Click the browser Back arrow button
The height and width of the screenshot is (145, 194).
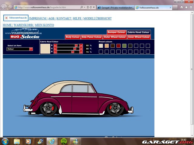[x=4, y=7]
